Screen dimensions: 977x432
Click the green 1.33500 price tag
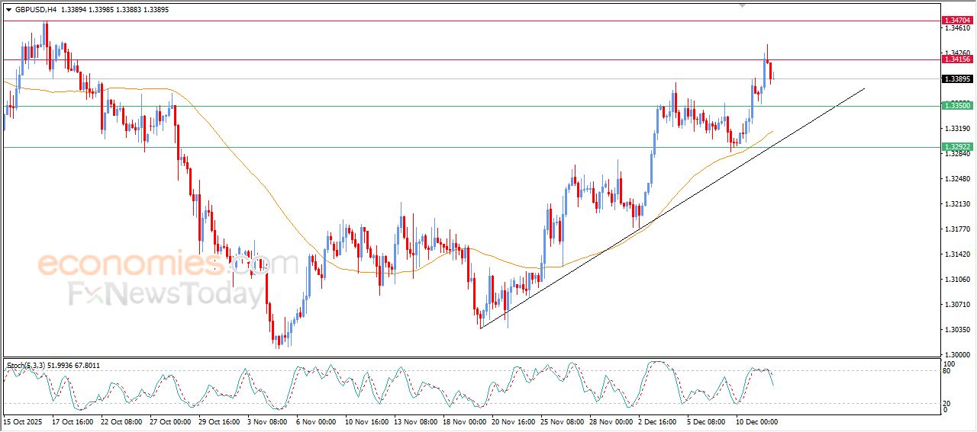[x=957, y=106]
